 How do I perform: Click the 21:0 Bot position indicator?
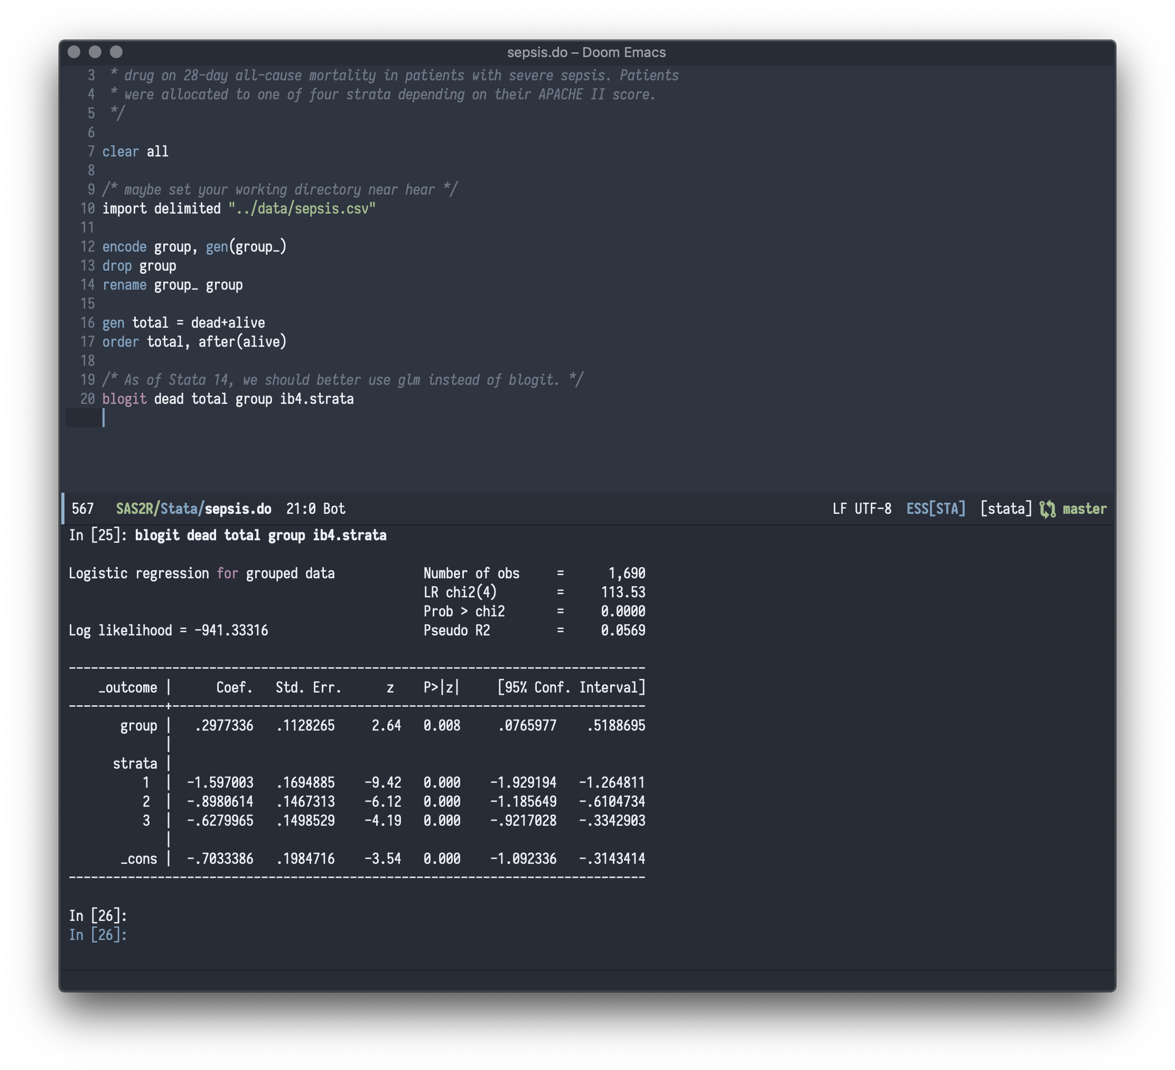pyautogui.click(x=315, y=509)
